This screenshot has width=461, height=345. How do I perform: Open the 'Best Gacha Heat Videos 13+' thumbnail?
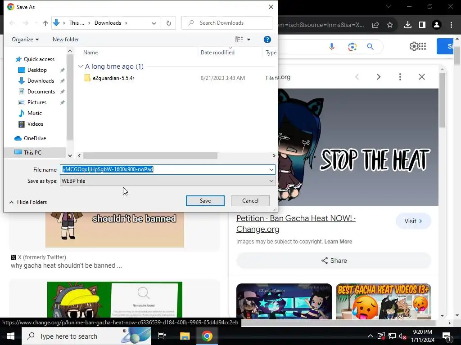(384, 301)
